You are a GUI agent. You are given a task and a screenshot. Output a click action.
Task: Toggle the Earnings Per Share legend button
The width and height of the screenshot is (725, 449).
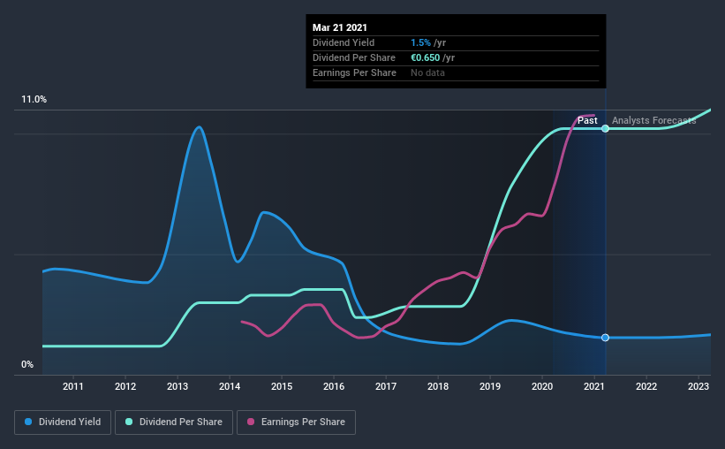[x=297, y=422]
